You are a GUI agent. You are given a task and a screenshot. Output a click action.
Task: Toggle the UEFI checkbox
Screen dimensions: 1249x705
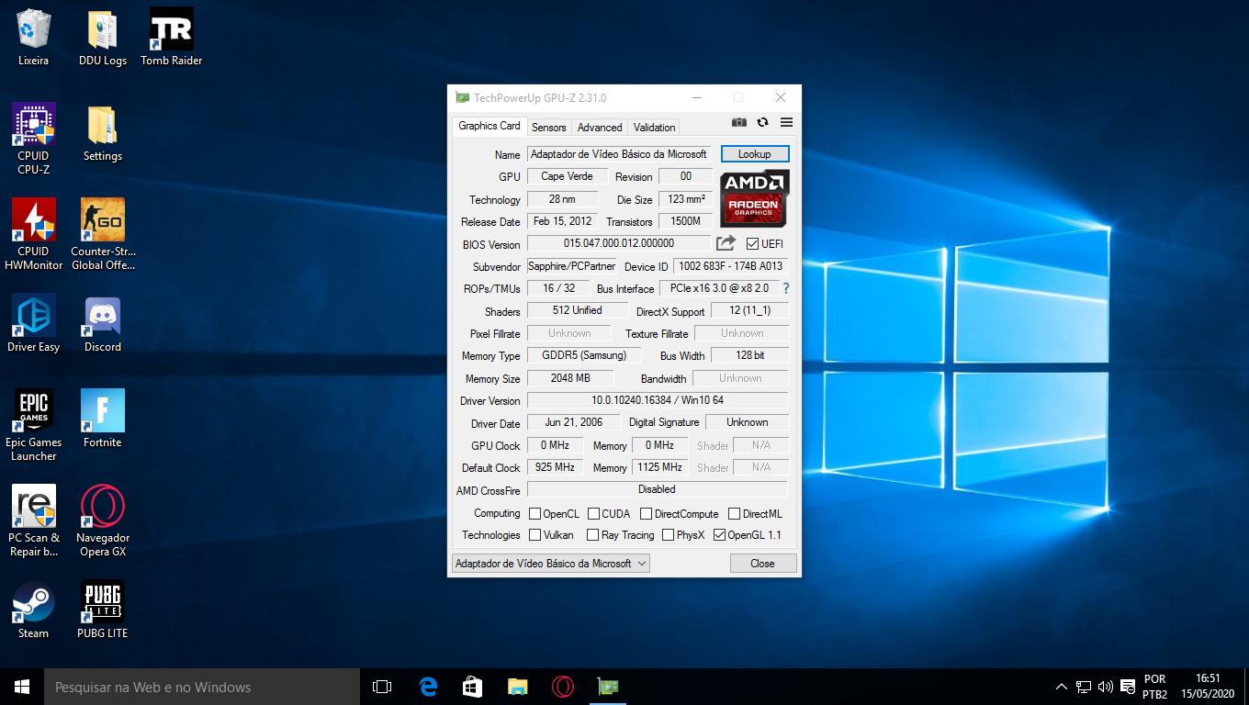point(752,244)
